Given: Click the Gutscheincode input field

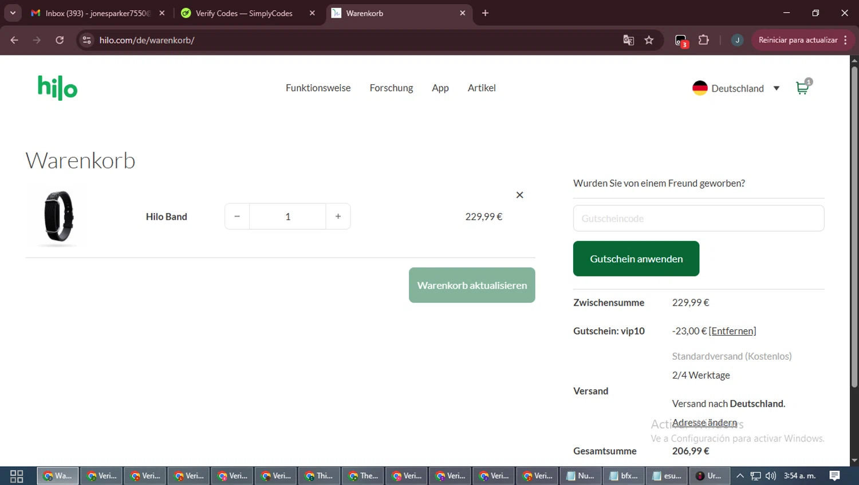Looking at the screenshot, I should click(x=699, y=218).
